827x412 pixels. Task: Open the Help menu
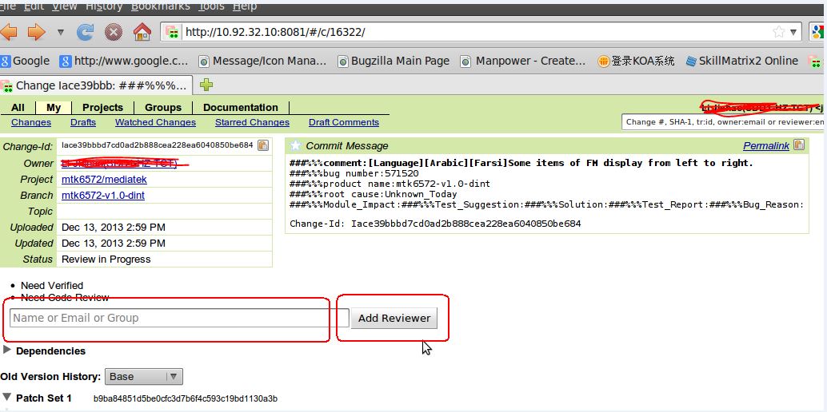[245, 6]
